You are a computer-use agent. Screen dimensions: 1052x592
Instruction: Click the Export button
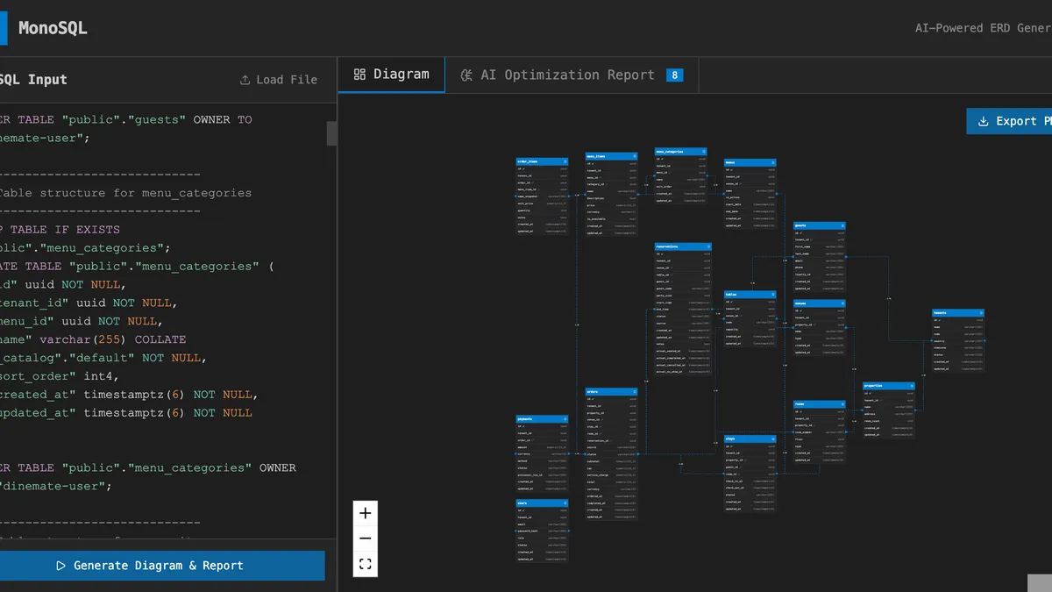click(1009, 122)
